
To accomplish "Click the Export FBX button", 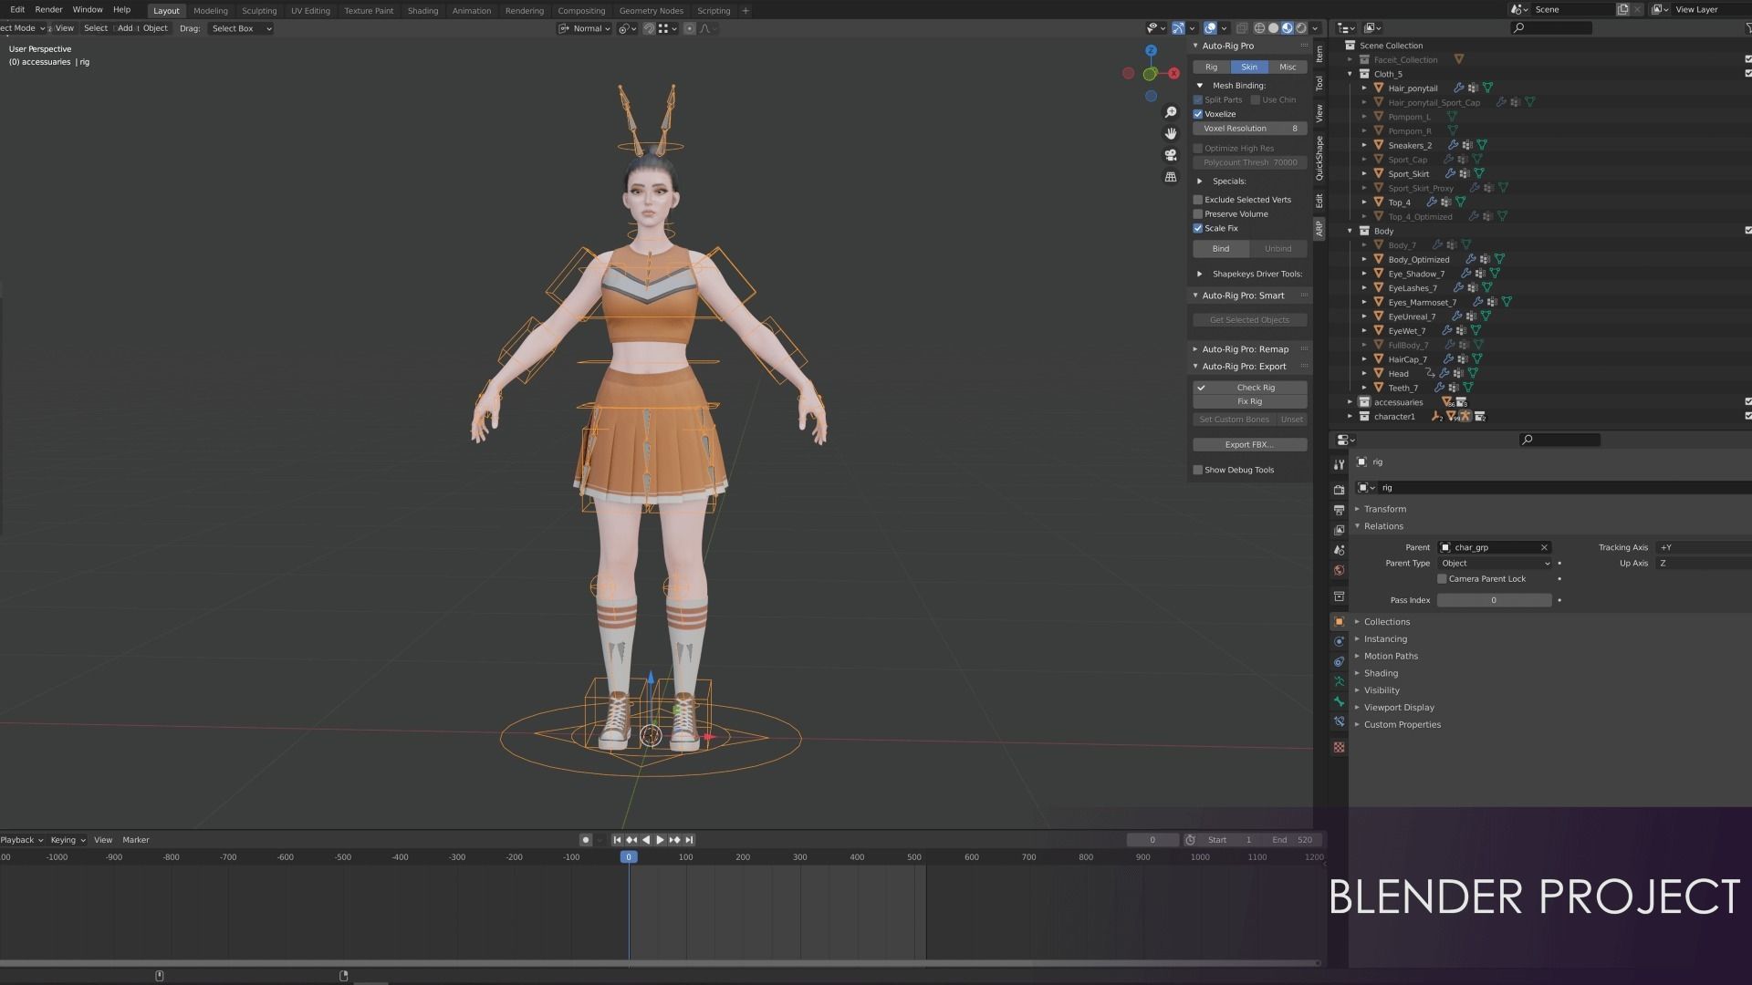I will (1249, 445).
